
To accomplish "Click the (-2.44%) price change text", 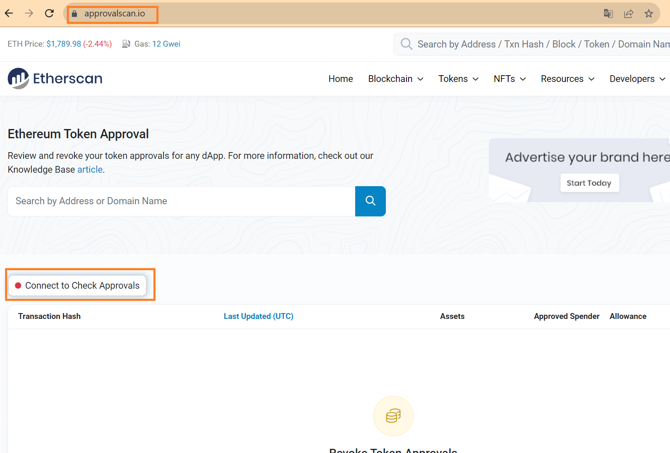I will pos(98,44).
